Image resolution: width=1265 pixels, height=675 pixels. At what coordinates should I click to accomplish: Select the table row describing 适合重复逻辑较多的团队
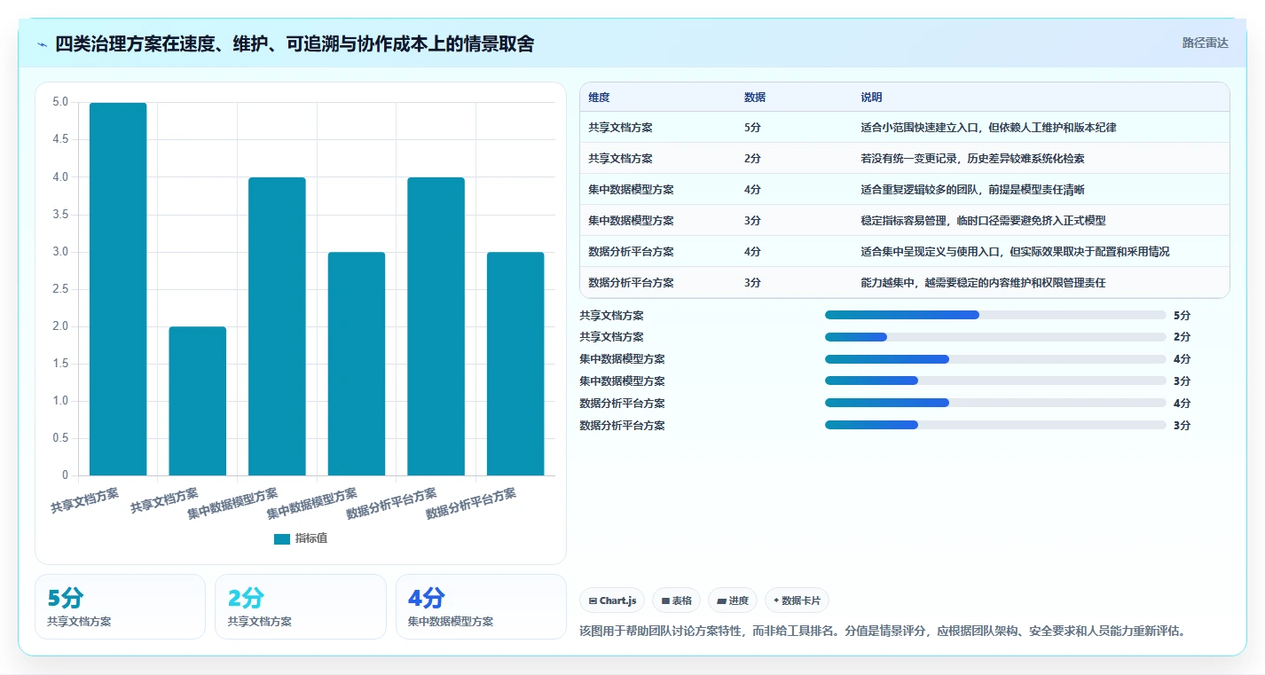point(905,190)
